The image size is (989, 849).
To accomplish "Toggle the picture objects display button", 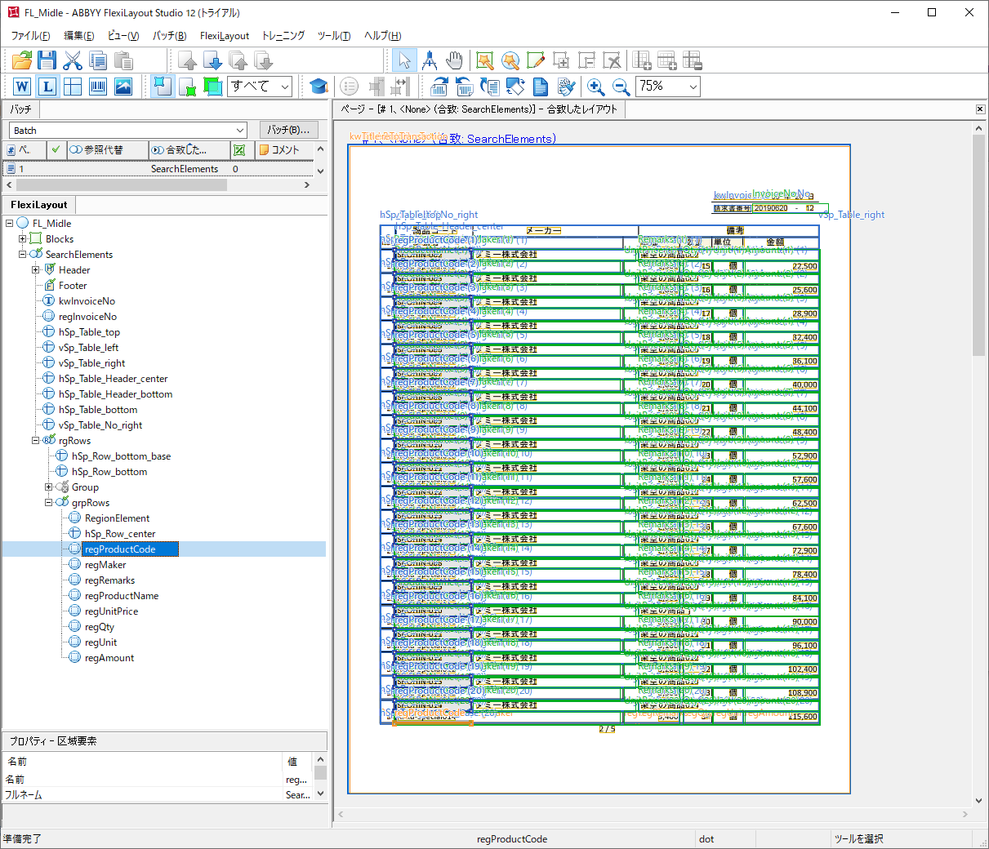I will coord(123,87).
